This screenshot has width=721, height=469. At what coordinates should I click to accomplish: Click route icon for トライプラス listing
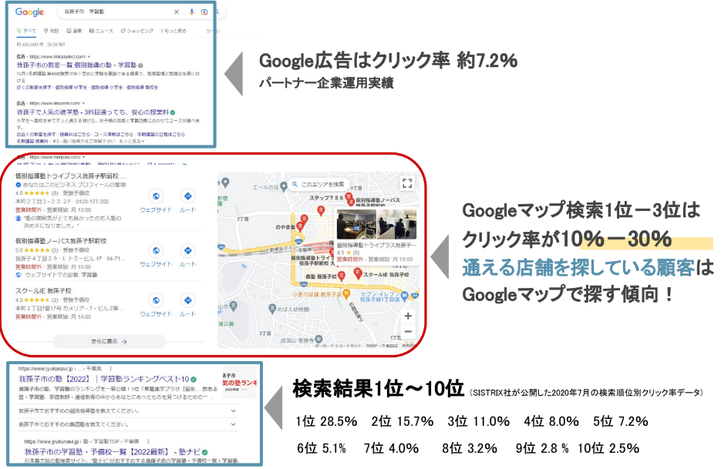(x=187, y=196)
